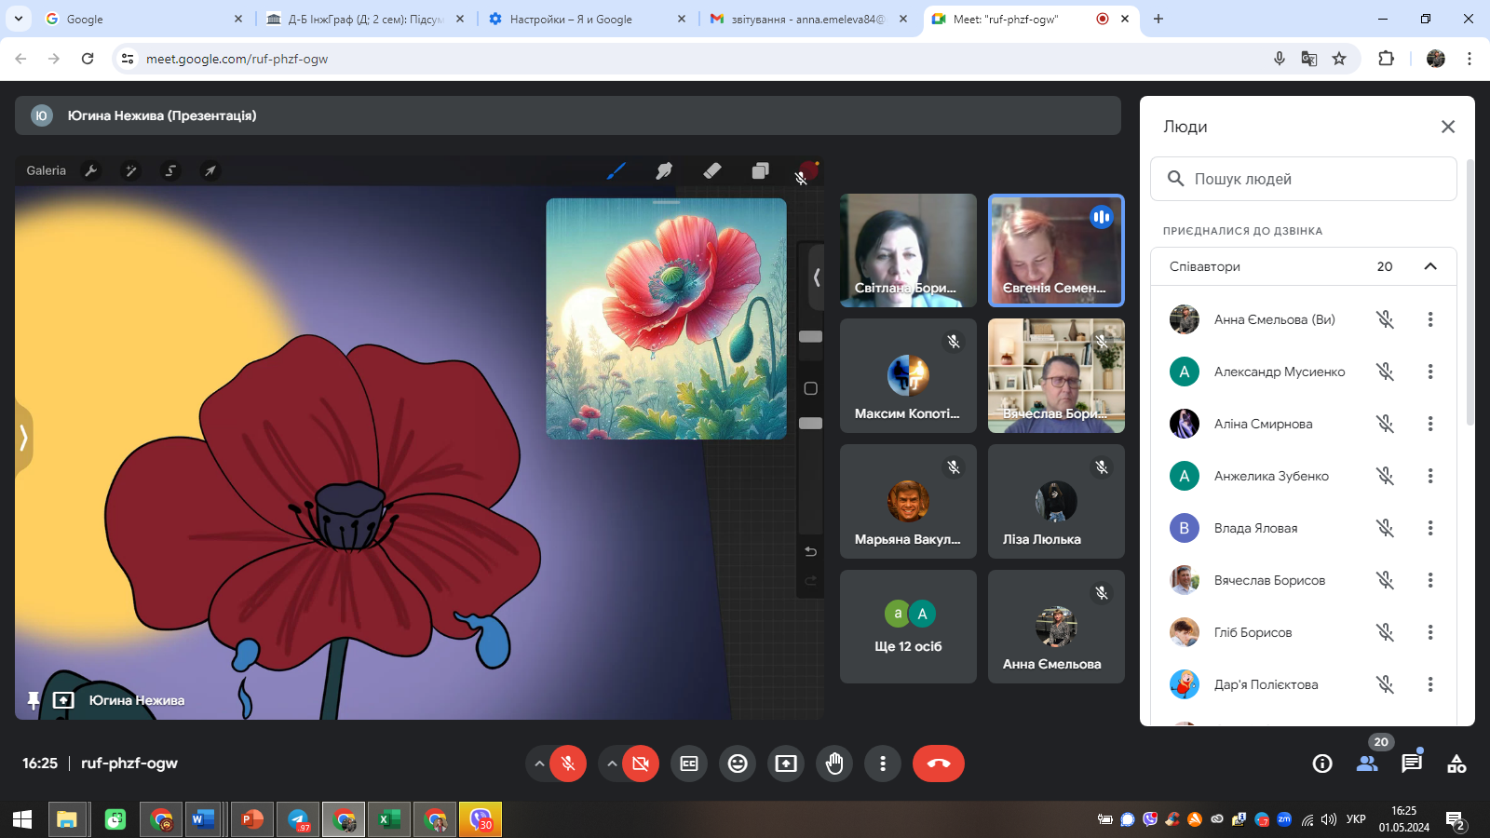The width and height of the screenshot is (1490, 838).
Task: Switch to Д-Б ІнжГраф browser tab
Action: (x=365, y=19)
